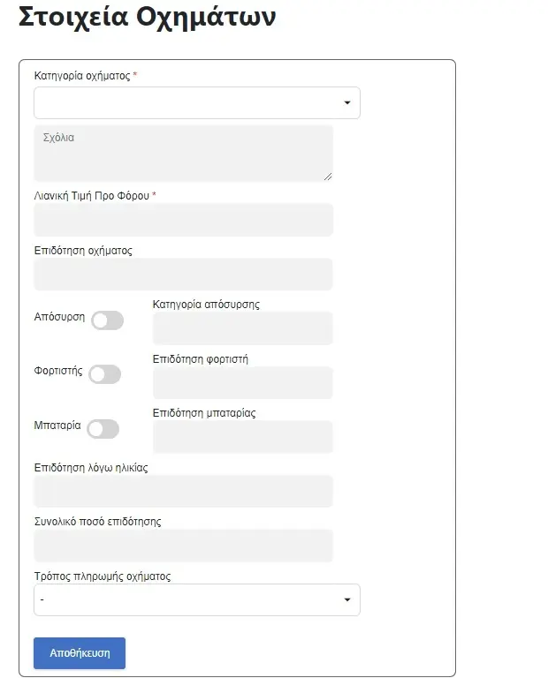Toggle the Μπαταρία switch
Viewport: 548px width, 678px height.
[103, 428]
